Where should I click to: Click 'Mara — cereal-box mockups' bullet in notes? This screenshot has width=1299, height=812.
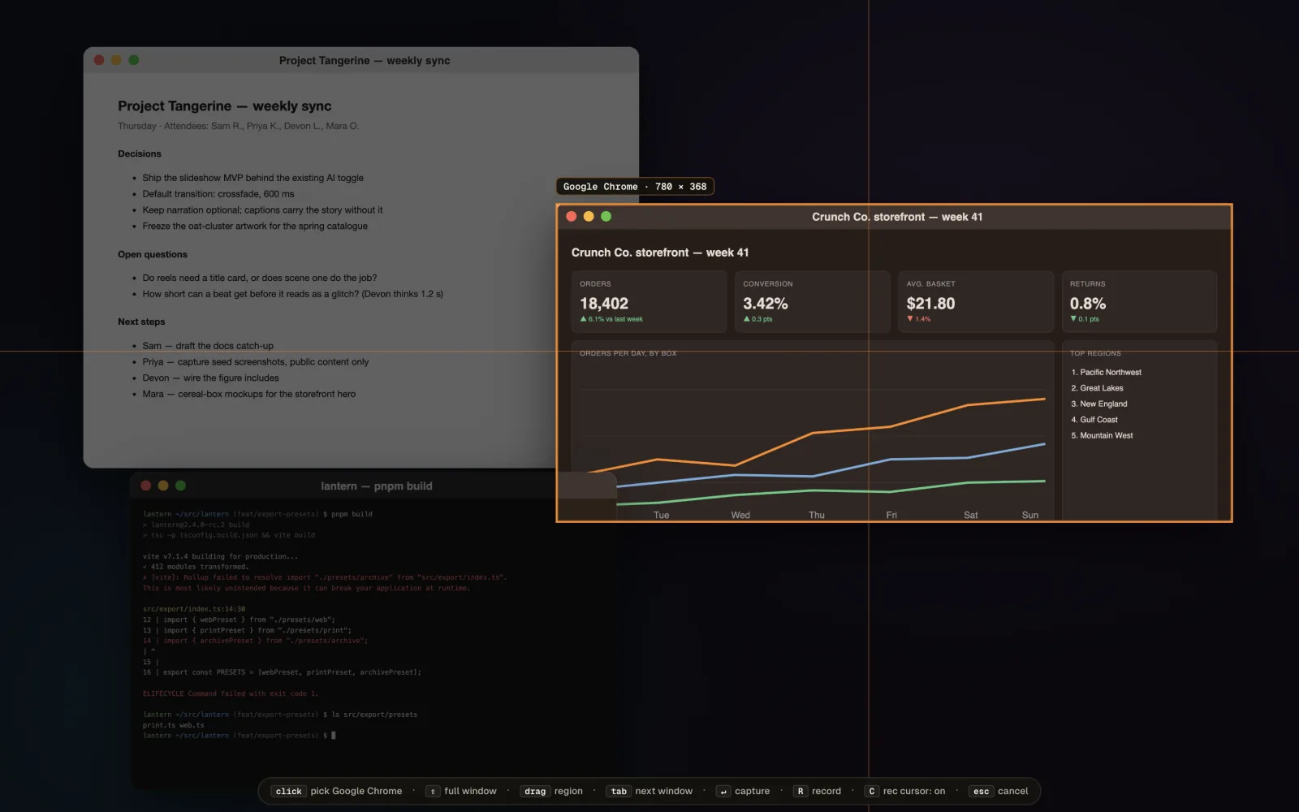tap(249, 394)
